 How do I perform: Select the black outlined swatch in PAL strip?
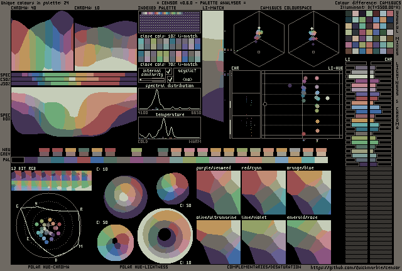tap(18, 160)
